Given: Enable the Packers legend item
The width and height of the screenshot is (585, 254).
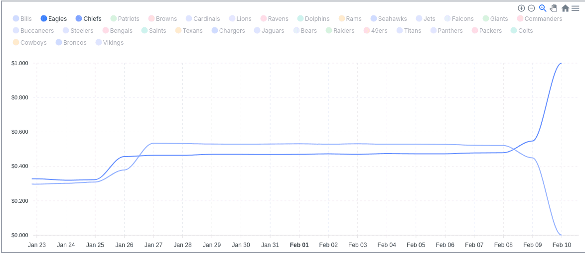Looking at the screenshot, I should point(487,30).
